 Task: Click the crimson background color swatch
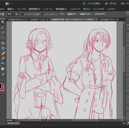click(x=3, y=88)
